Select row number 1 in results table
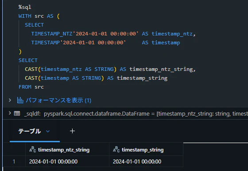The height and width of the screenshot is (171, 248). pos(14,162)
